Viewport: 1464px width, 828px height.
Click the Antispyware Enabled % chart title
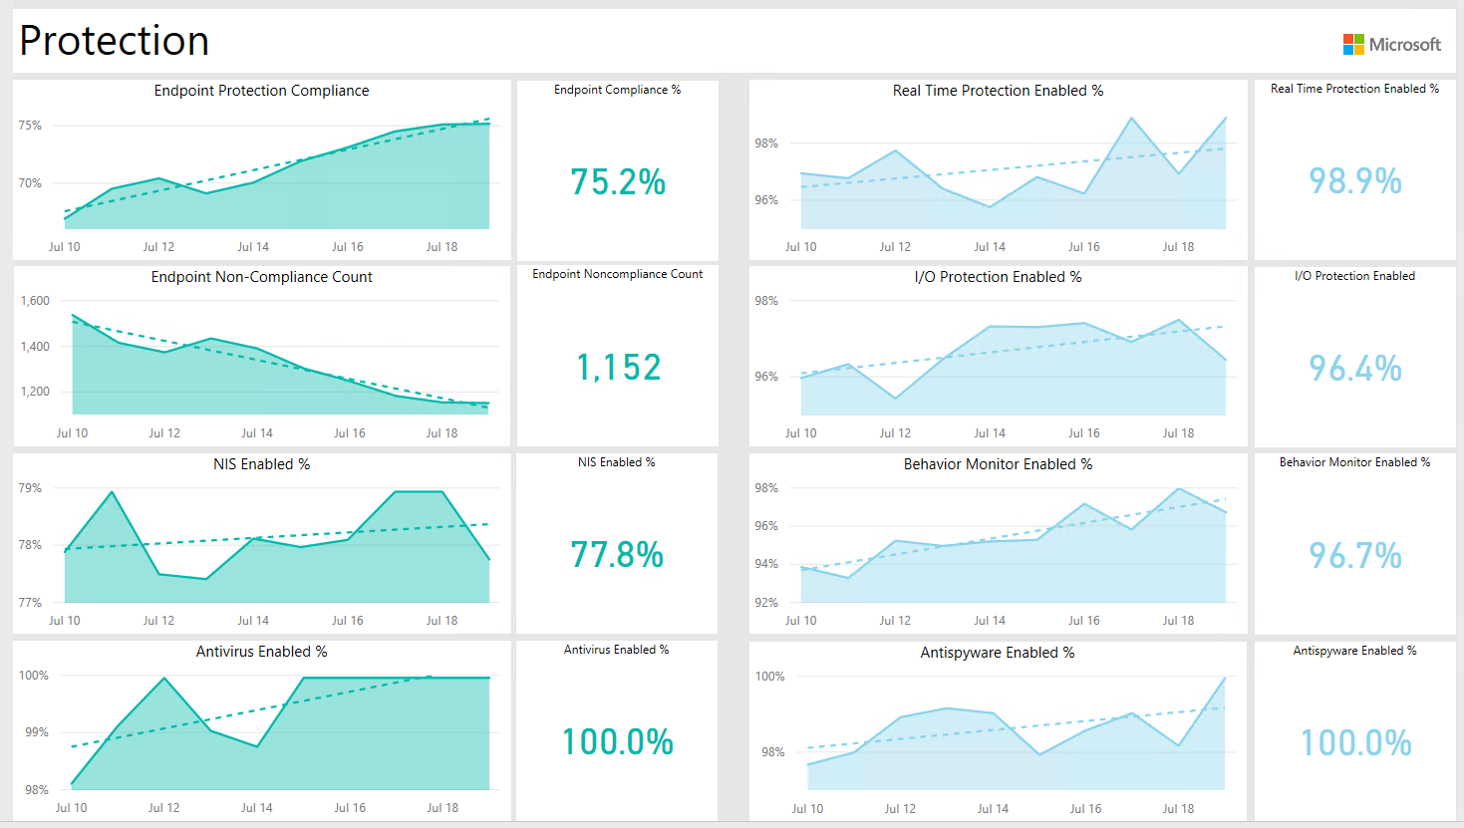998,653
